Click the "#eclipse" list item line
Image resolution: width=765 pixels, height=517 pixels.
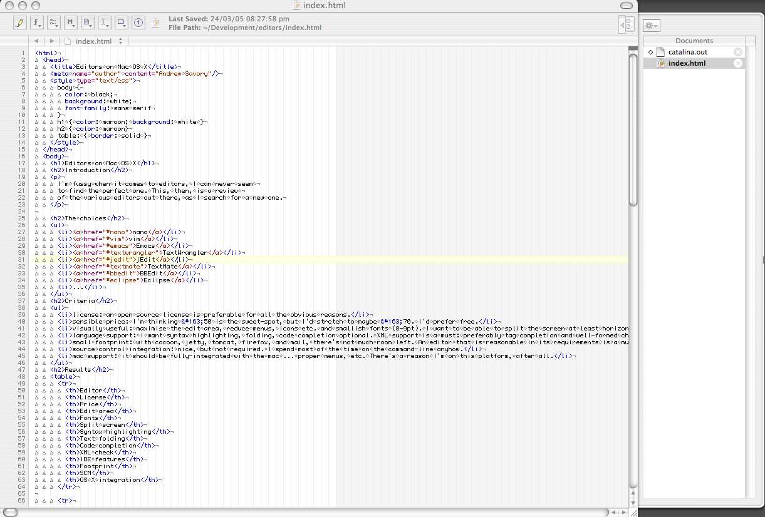pos(131,280)
